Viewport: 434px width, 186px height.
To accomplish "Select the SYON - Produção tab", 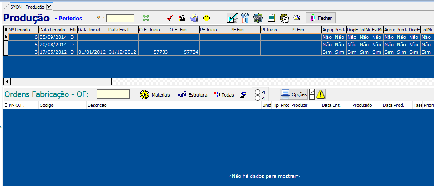I will pos(27,7).
